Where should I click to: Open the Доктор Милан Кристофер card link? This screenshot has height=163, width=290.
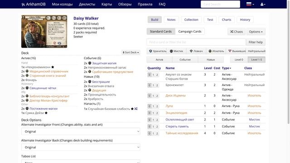click(x=48, y=101)
